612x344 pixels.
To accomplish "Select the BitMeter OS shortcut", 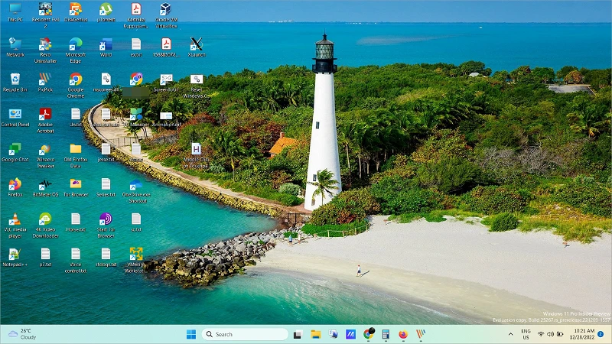I will point(45,187).
